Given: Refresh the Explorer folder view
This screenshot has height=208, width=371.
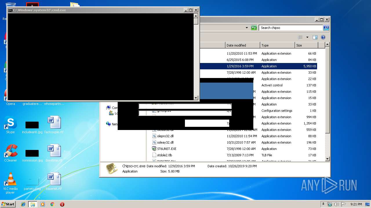Looking at the screenshot, I should point(254,28).
